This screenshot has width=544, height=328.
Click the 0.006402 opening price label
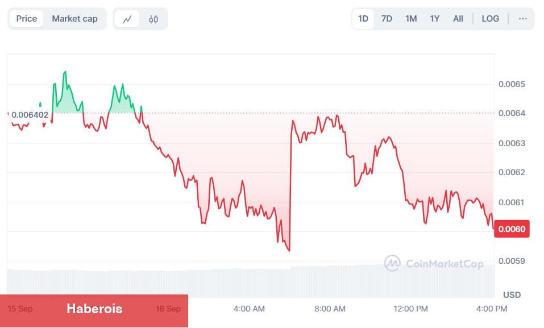pyautogui.click(x=30, y=114)
